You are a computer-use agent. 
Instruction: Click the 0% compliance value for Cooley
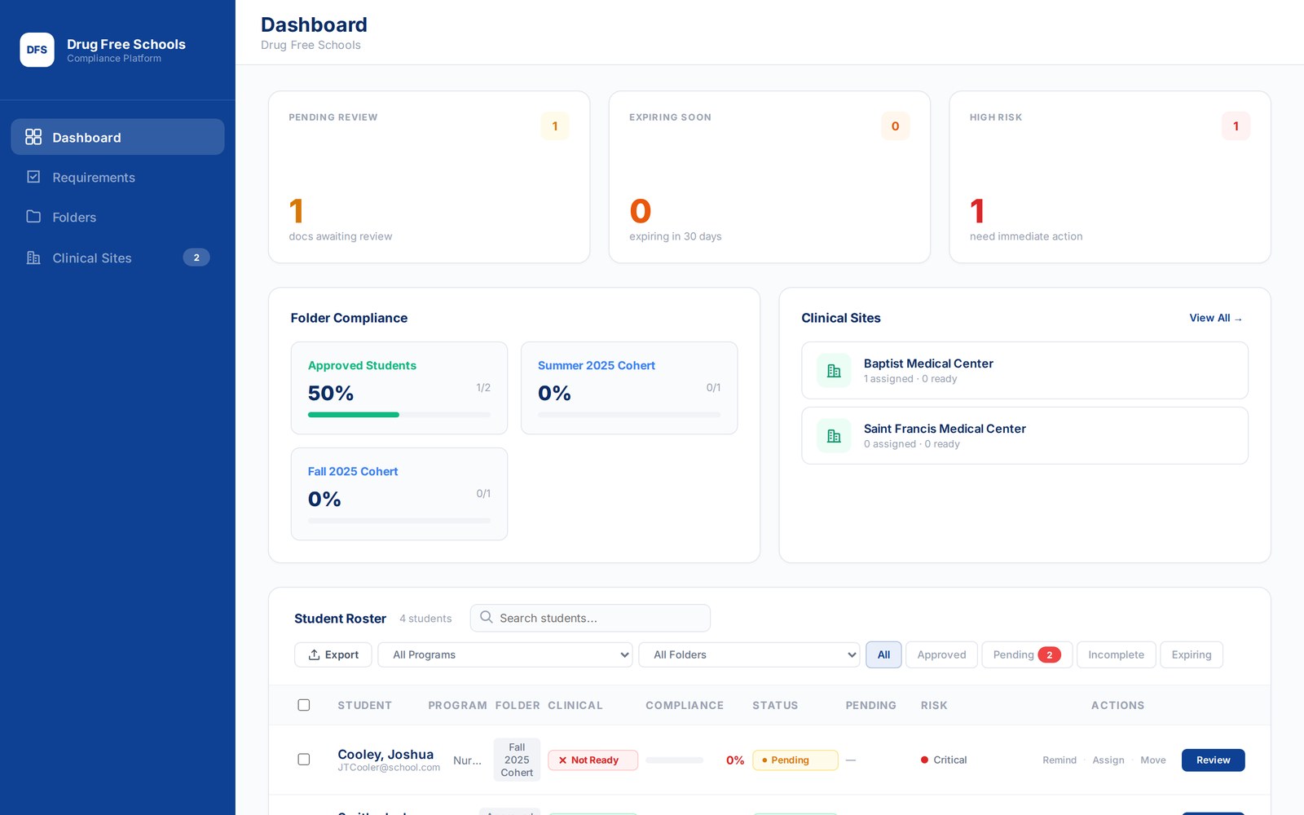pos(735,760)
